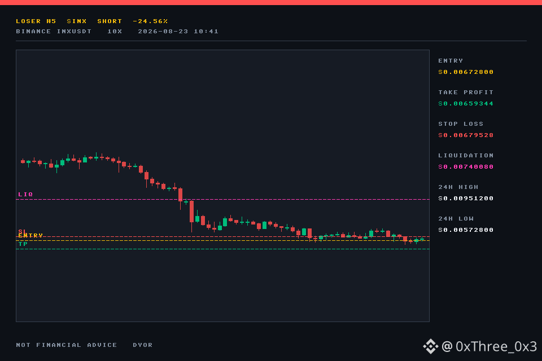Click the take profit value '$0.00659344'
542x361 pixels.
(x=466, y=104)
